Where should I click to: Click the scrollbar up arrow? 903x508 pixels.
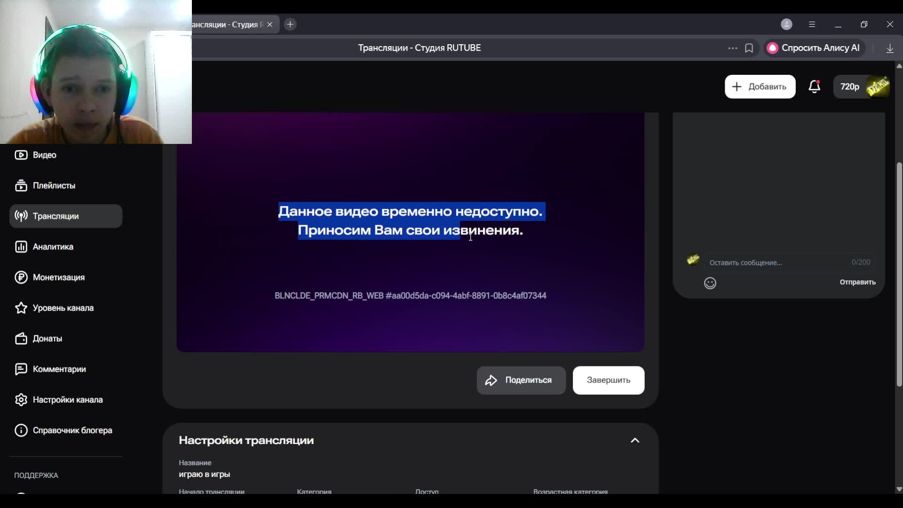(x=899, y=66)
